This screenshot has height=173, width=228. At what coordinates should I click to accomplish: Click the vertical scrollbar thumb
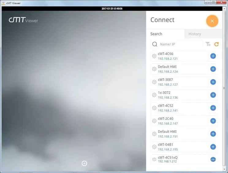click(x=224, y=88)
